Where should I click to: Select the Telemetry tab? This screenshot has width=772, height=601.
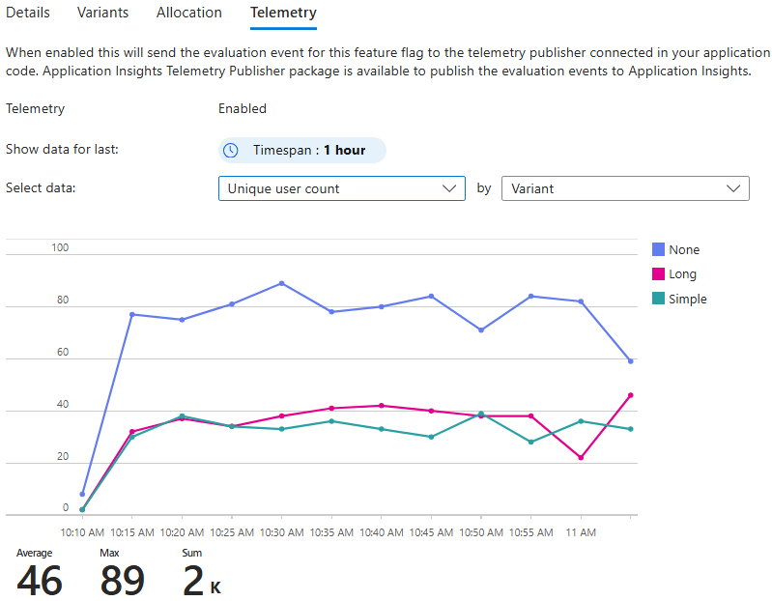[x=283, y=13]
